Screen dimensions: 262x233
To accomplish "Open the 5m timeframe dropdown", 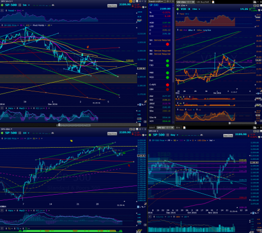I will [26, 5].
